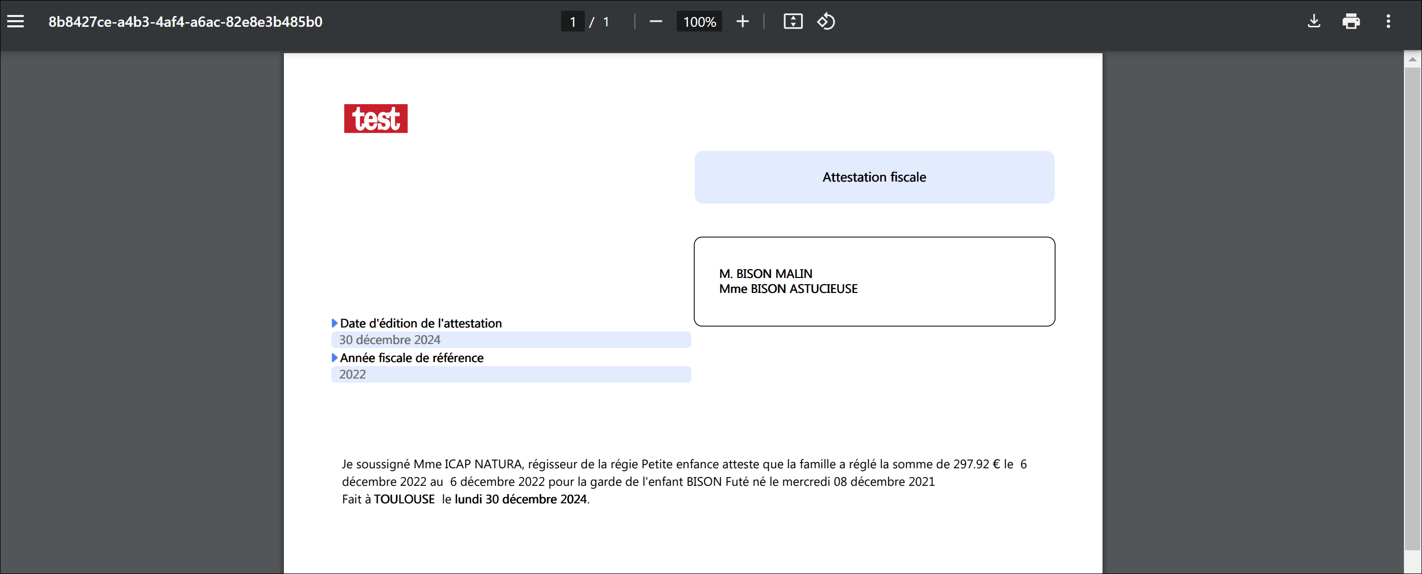The height and width of the screenshot is (574, 1422).
Task: Click the Date d'édition de l'attestation label
Action: point(421,323)
